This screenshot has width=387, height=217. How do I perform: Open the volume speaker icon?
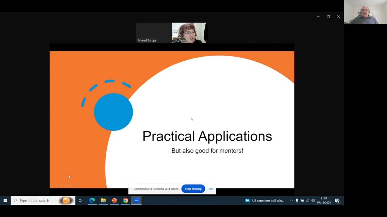pos(313,201)
